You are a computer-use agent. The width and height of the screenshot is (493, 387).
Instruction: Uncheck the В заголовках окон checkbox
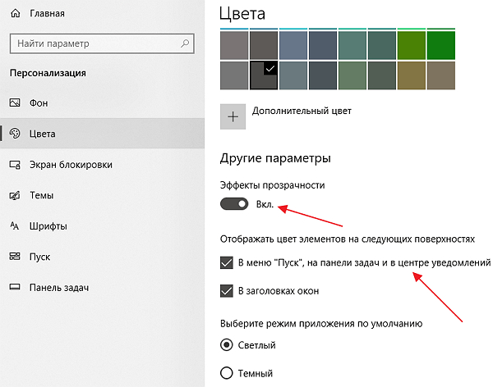(227, 290)
